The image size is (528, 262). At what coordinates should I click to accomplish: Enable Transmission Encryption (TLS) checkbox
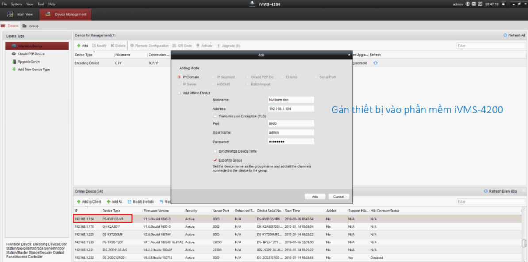[215, 116]
